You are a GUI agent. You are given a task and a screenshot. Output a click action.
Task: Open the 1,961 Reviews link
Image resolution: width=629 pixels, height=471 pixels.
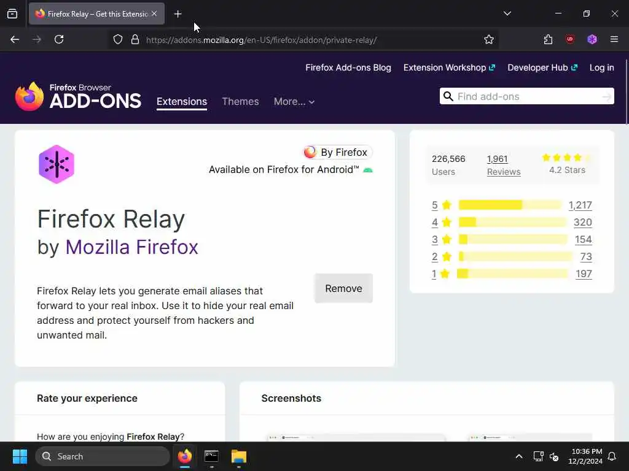pos(504,165)
